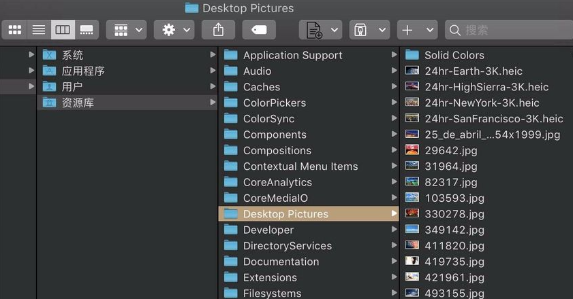573x299 pixels.
Task: Open the Solid Colors folder
Action: (454, 55)
